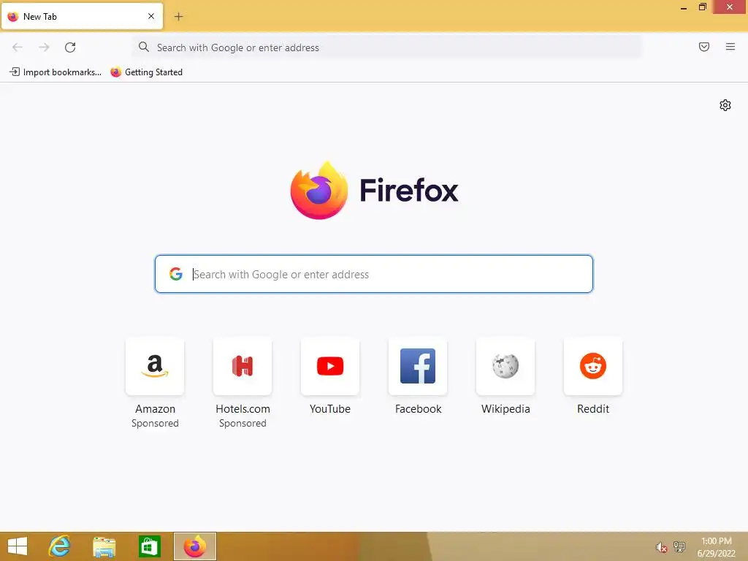Image resolution: width=748 pixels, height=561 pixels.
Task: Minimize the Firefox window
Action: pos(684,7)
